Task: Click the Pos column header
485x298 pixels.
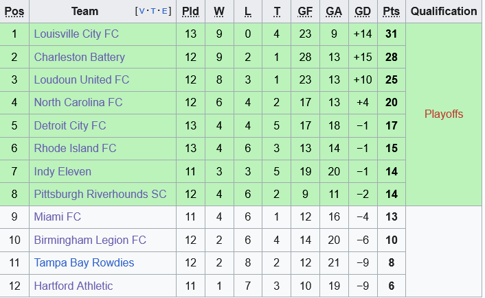Action: [14, 11]
